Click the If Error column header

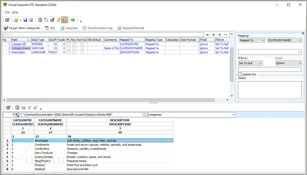click(222, 40)
